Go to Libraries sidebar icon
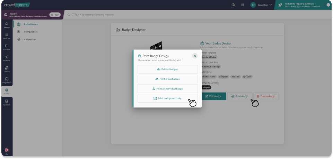333x159 pixels. click(x=7, y=47)
